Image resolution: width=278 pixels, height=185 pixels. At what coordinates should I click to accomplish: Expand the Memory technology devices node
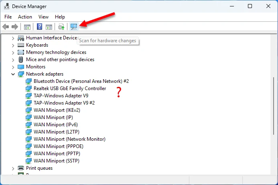point(13,53)
